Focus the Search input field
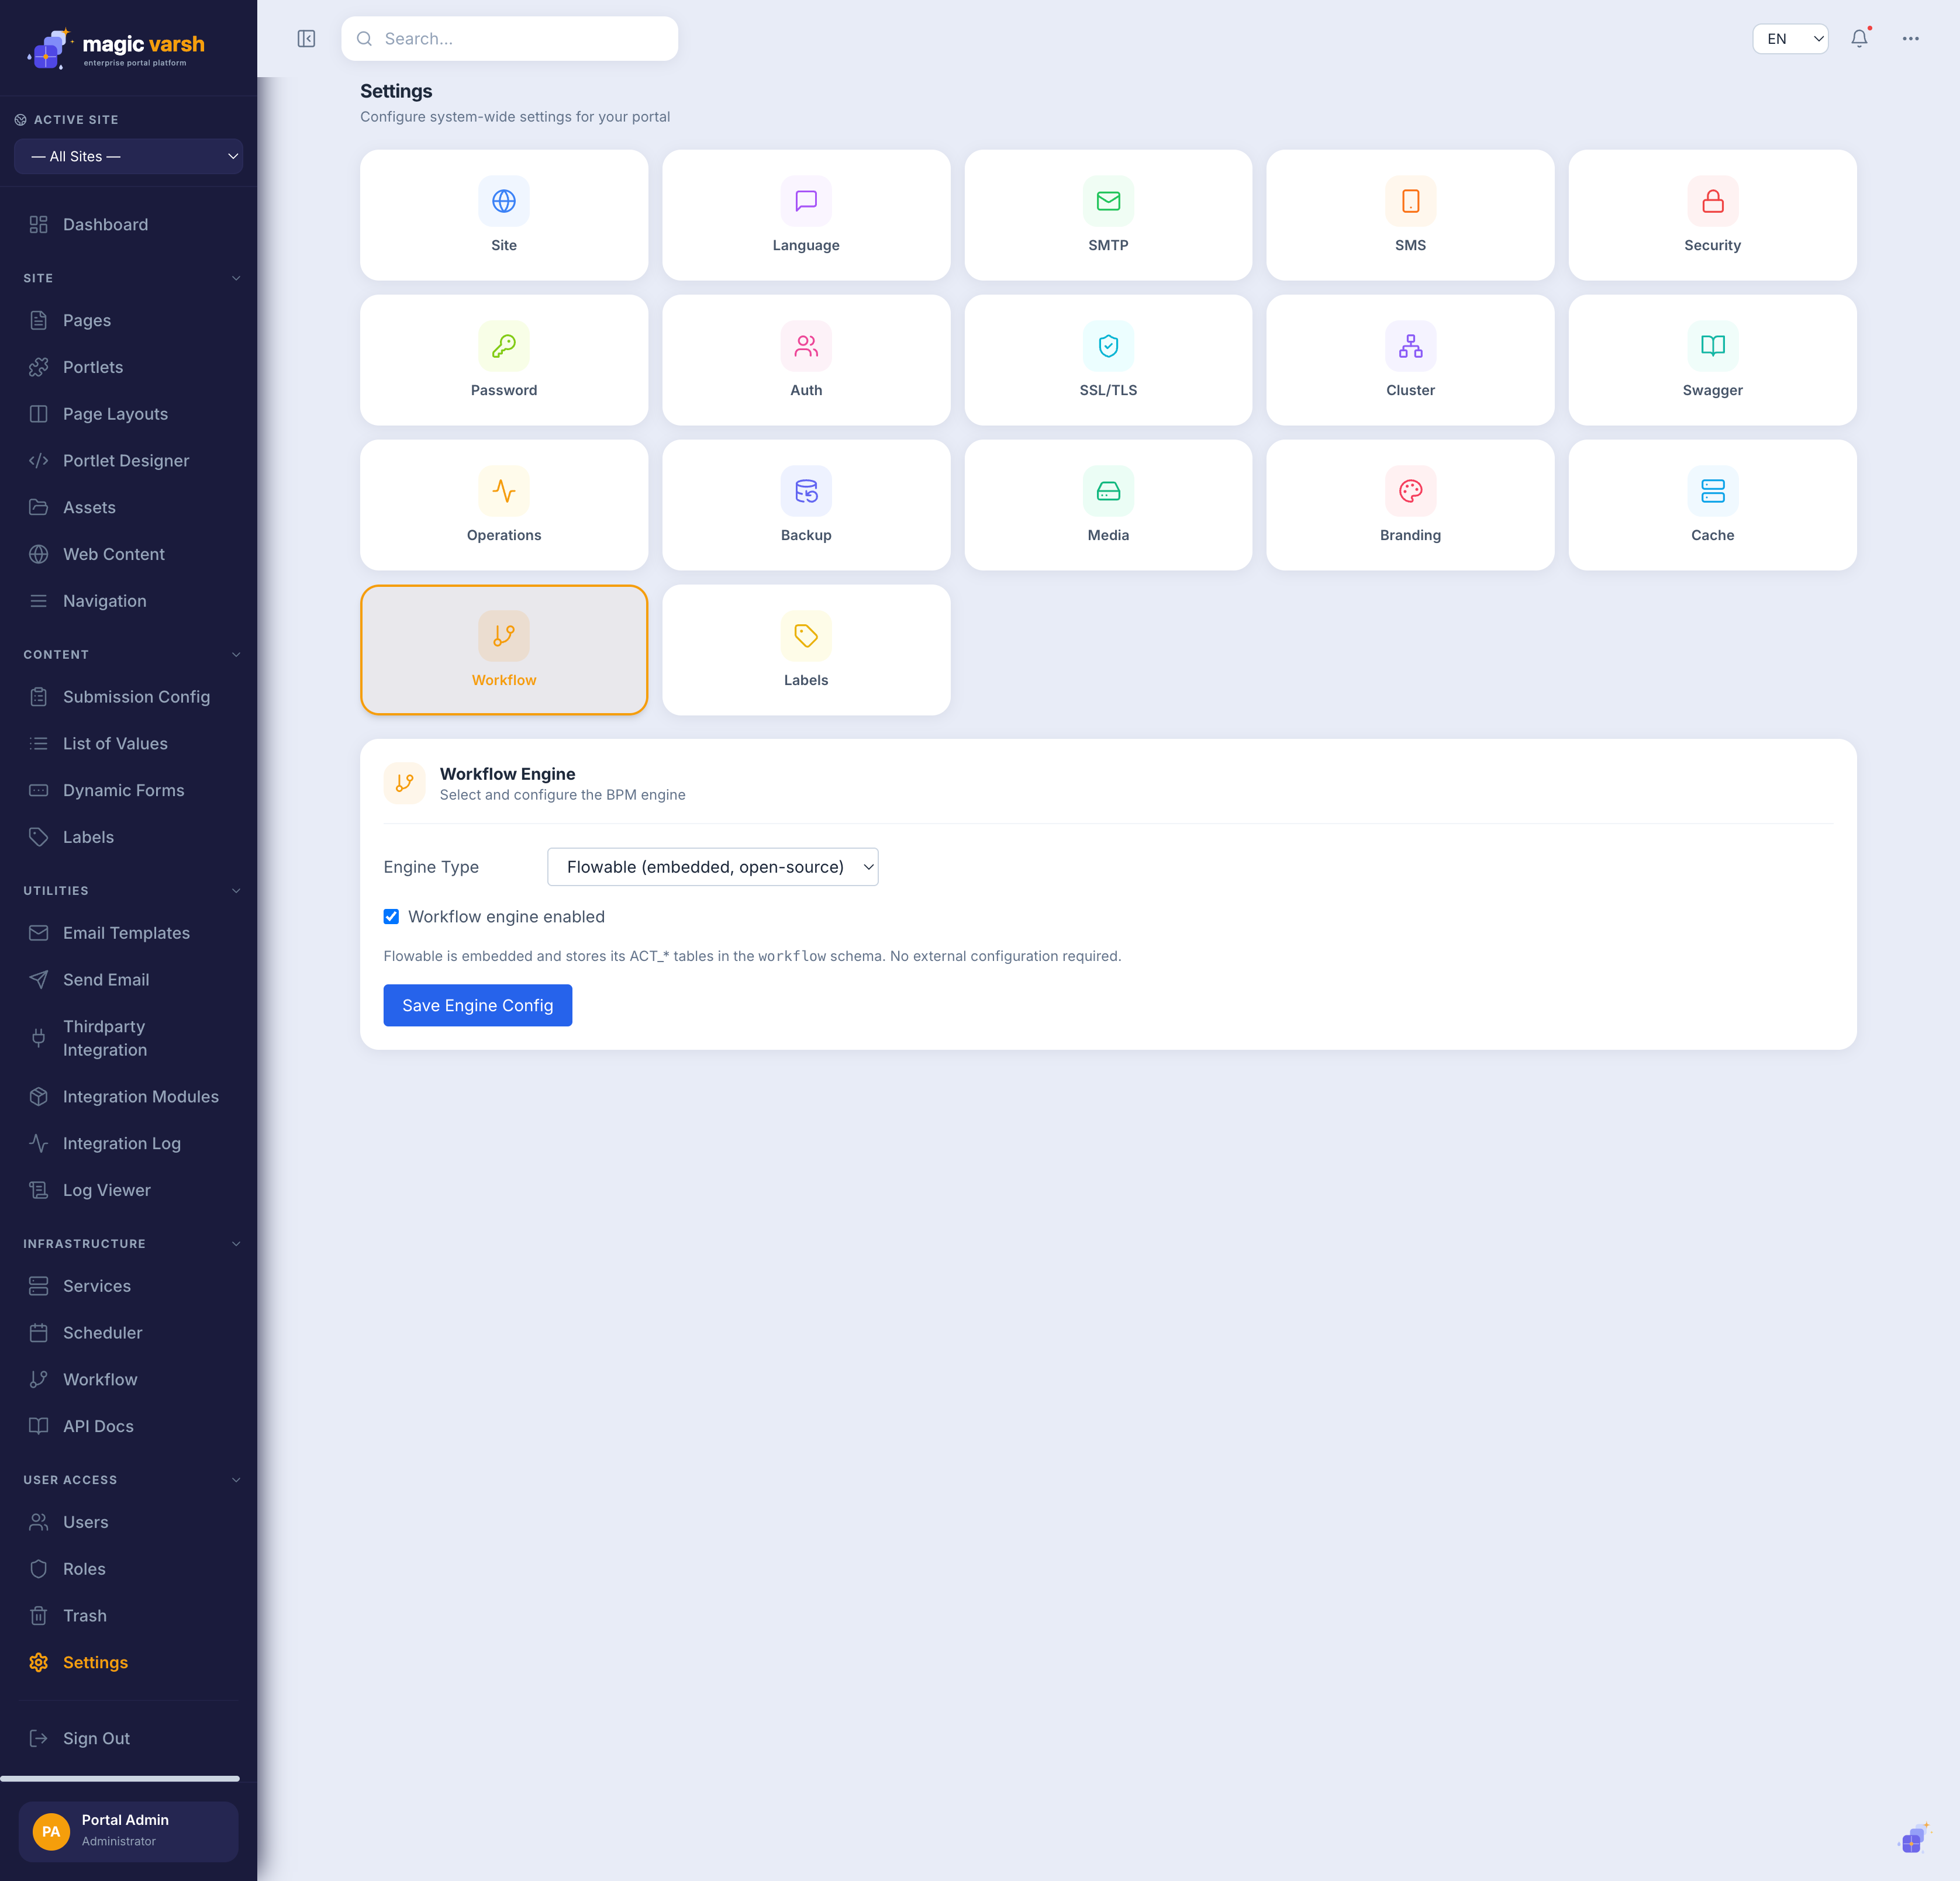 [x=510, y=39]
